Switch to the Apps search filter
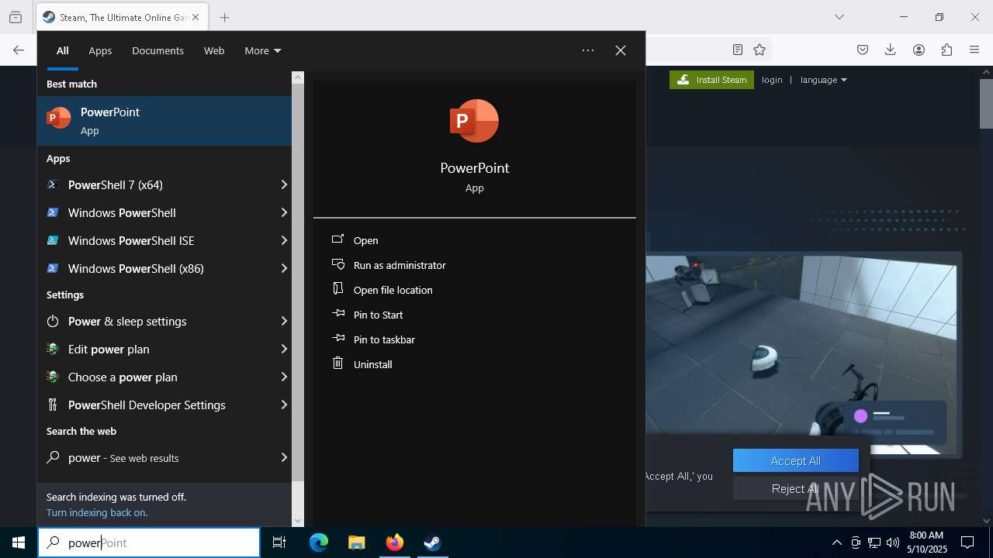Screen dimensions: 993x558 tap(100, 50)
